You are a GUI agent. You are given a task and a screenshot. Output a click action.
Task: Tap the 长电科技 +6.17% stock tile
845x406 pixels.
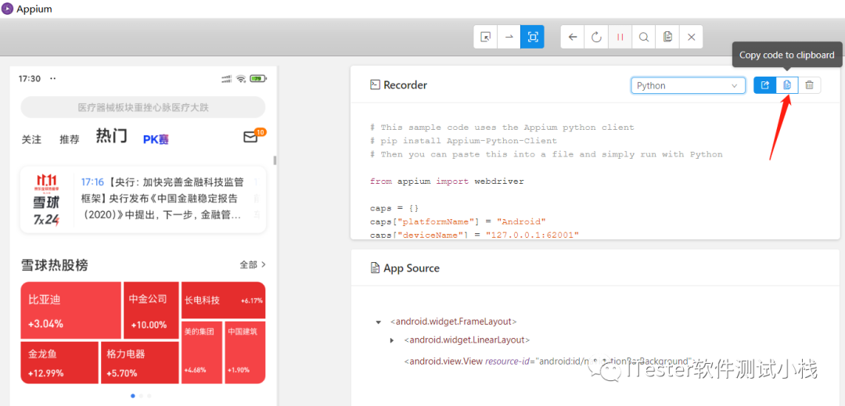(x=223, y=300)
